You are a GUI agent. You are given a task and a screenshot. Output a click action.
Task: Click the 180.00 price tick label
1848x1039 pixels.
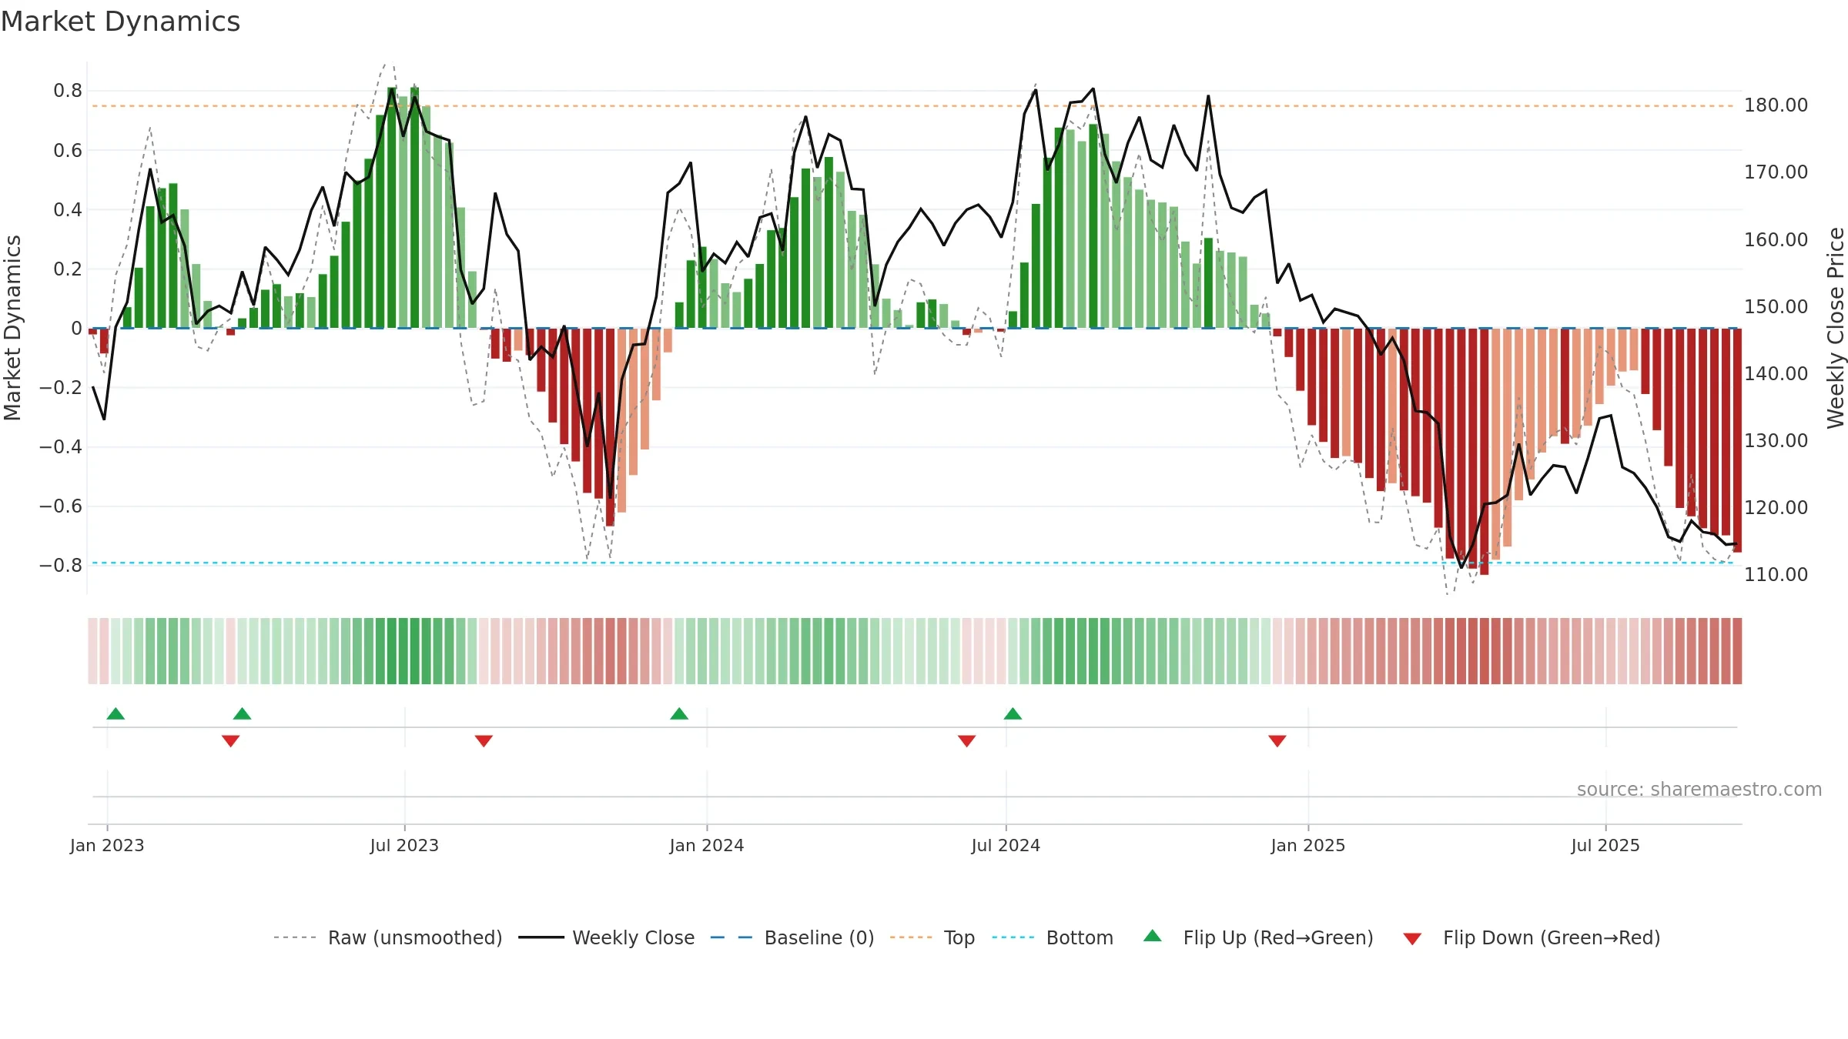point(1776,105)
